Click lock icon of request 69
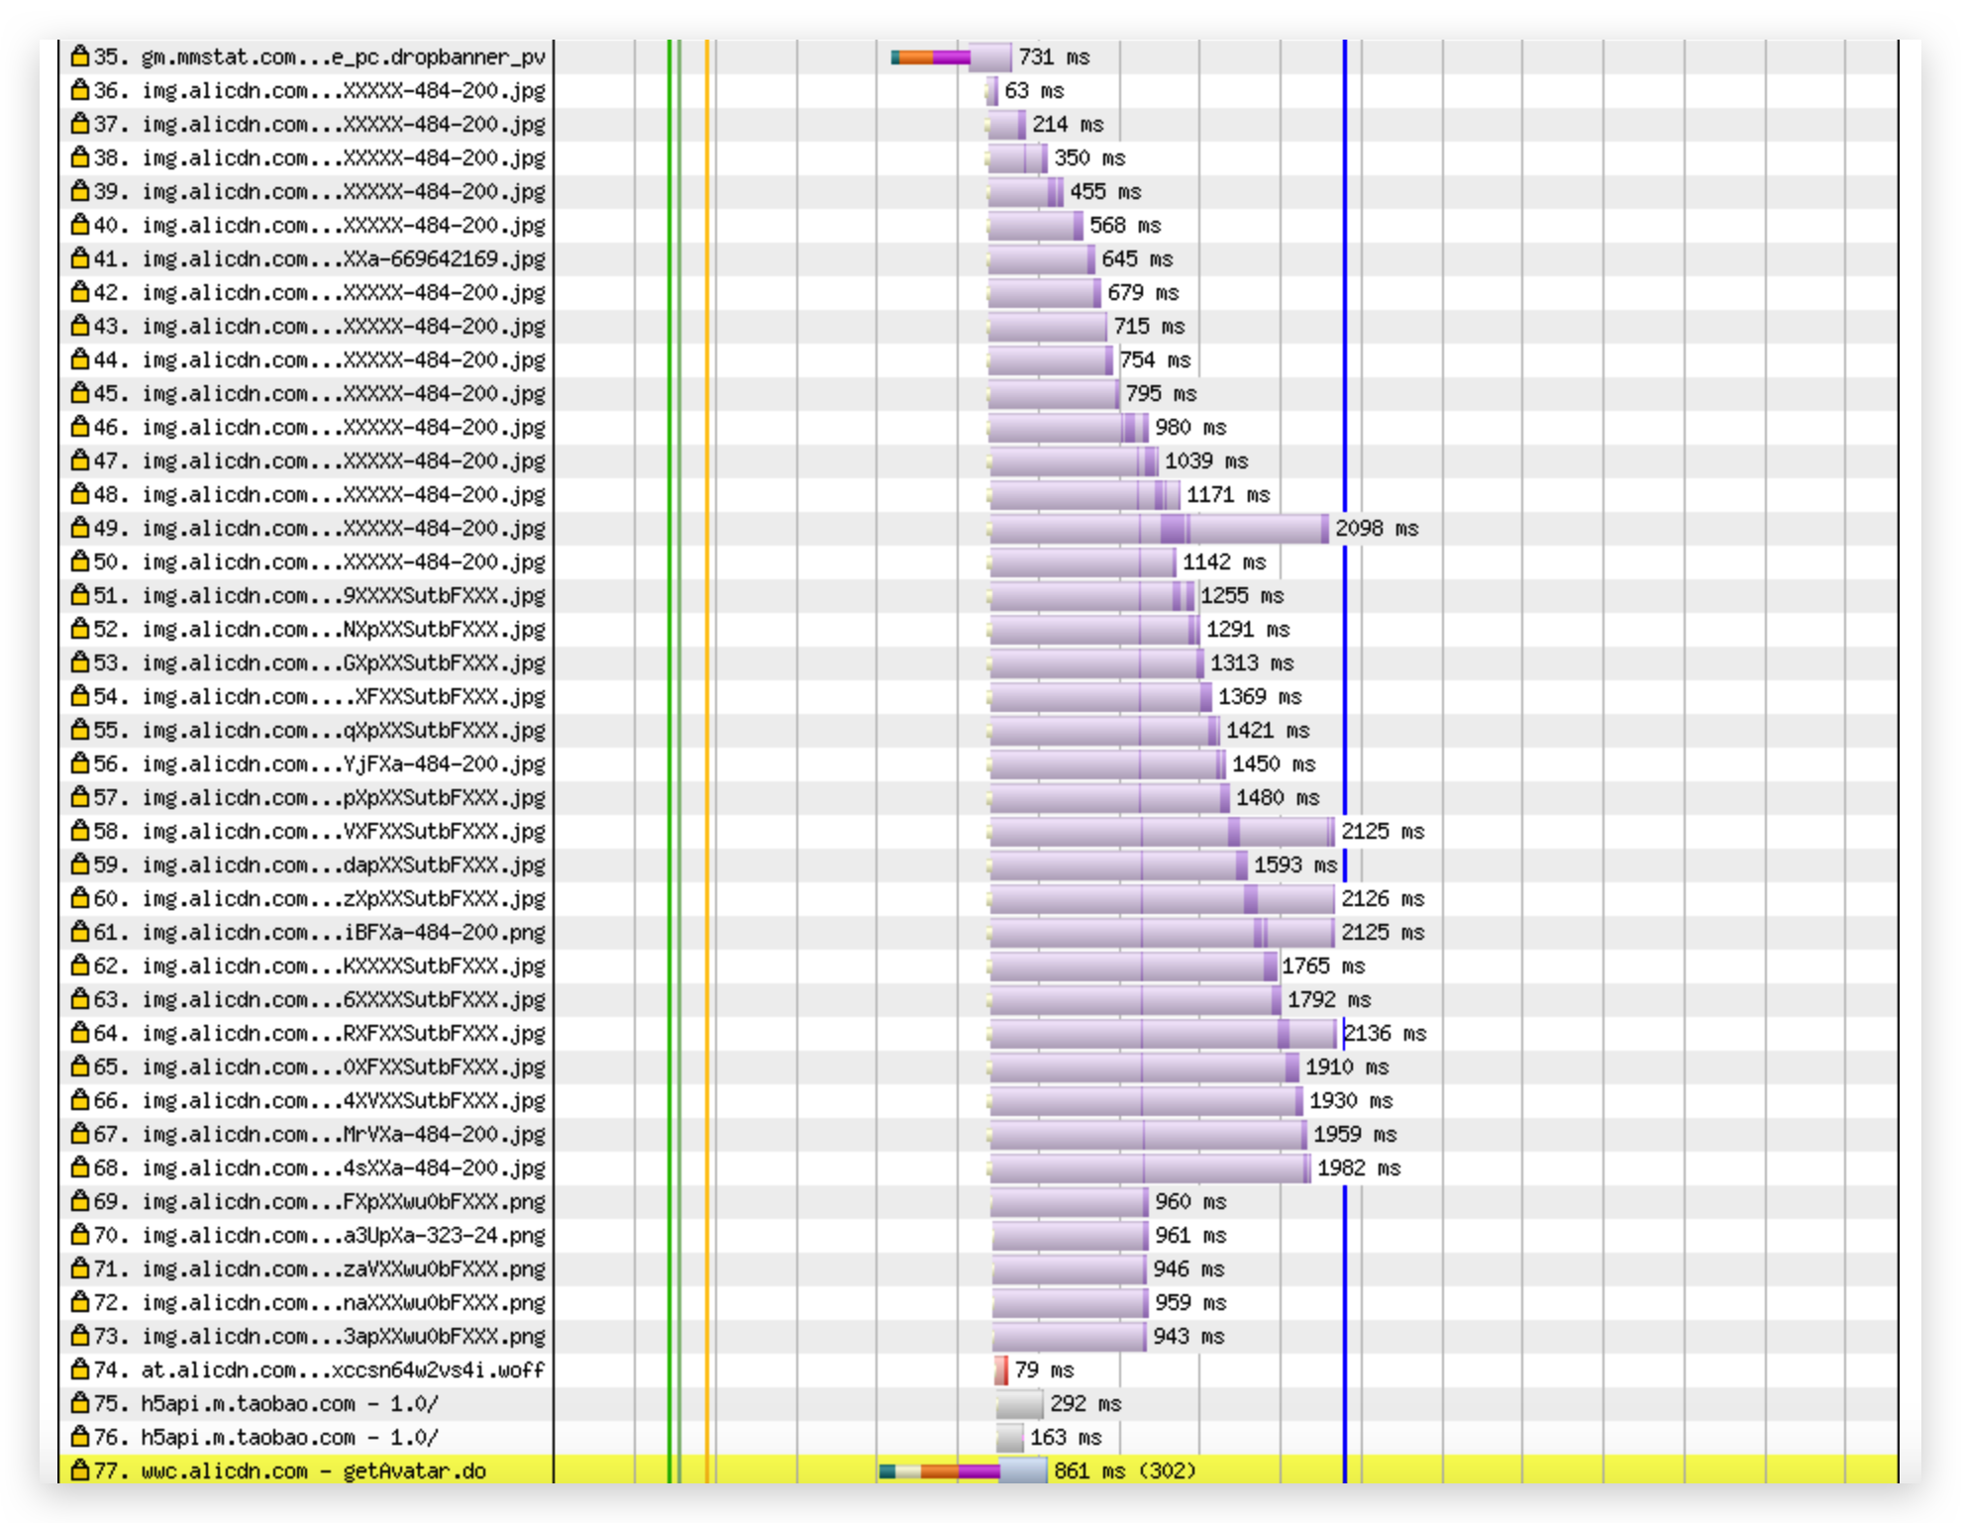 tap(80, 1201)
